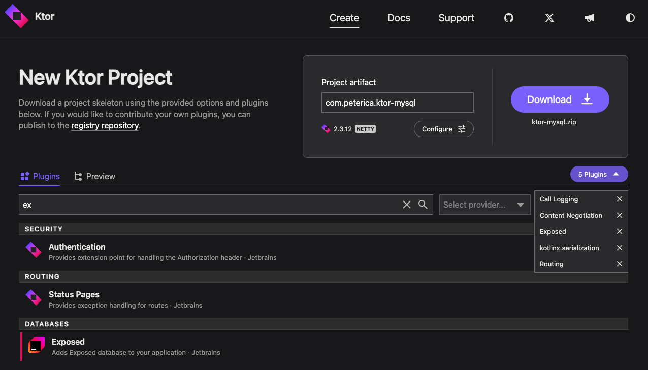Viewport: 648px width, 370px height.
Task: Click the Download button
Action: [x=560, y=99]
